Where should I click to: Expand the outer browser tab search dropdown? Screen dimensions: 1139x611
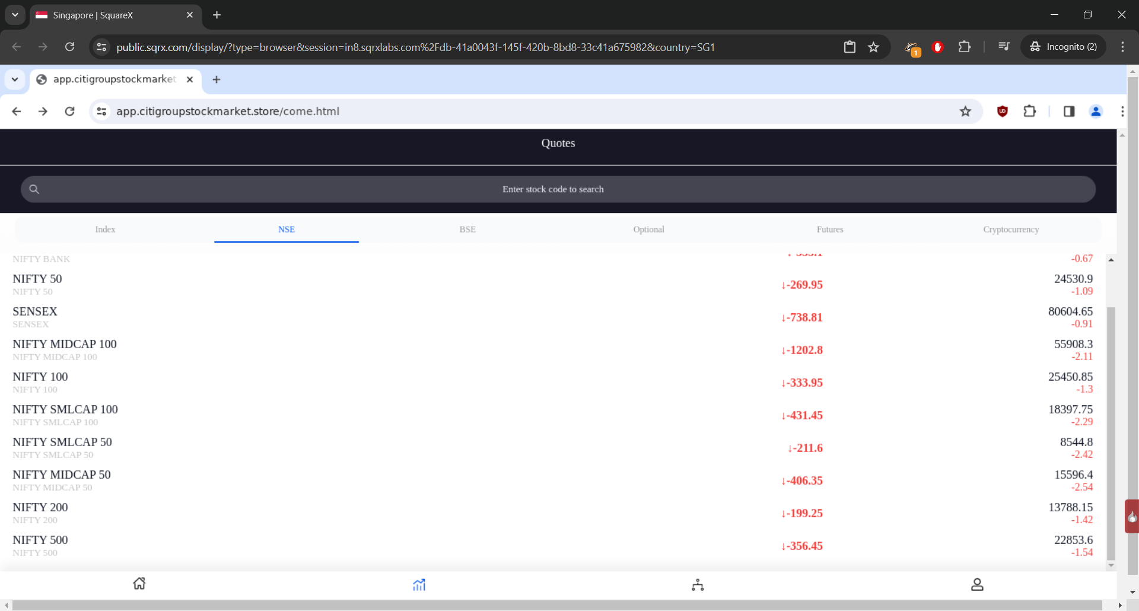[15, 15]
